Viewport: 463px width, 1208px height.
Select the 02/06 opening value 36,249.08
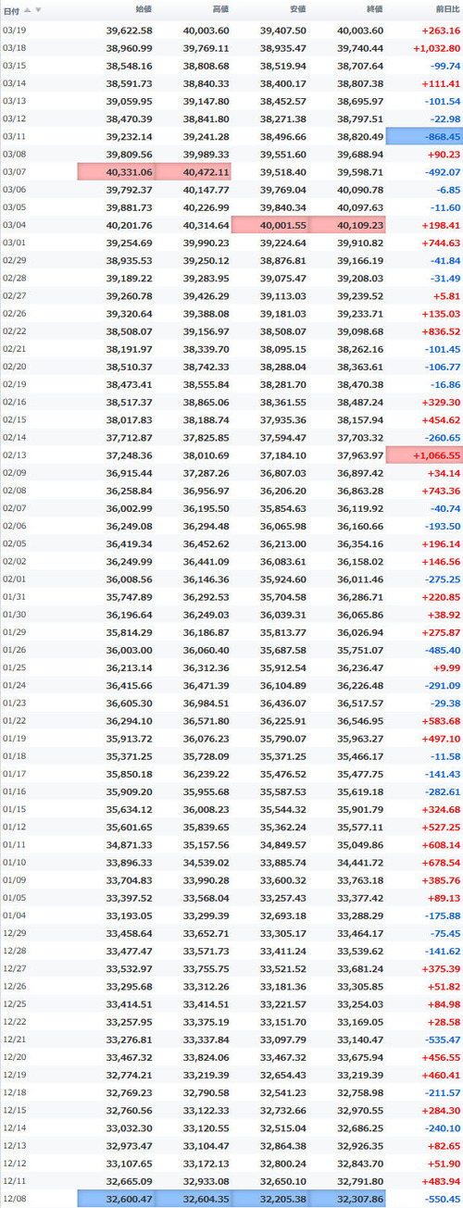129,526
